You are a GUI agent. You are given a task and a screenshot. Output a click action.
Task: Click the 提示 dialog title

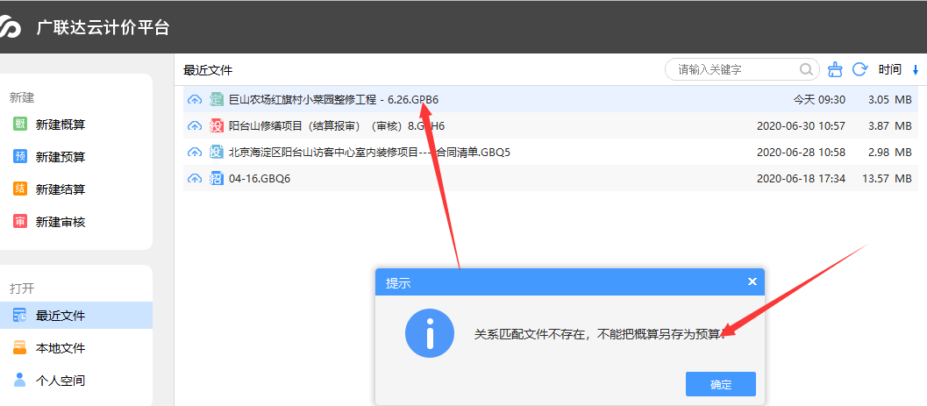click(x=398, y=283)
